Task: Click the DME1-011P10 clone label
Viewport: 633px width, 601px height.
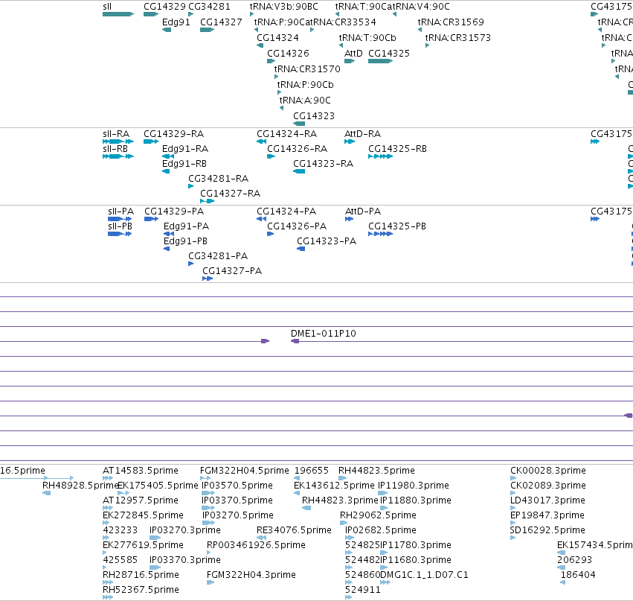Action: (324, 334)
